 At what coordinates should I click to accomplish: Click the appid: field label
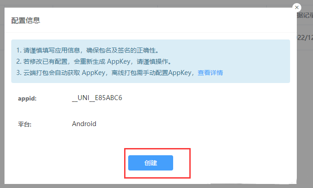[27, 98]
